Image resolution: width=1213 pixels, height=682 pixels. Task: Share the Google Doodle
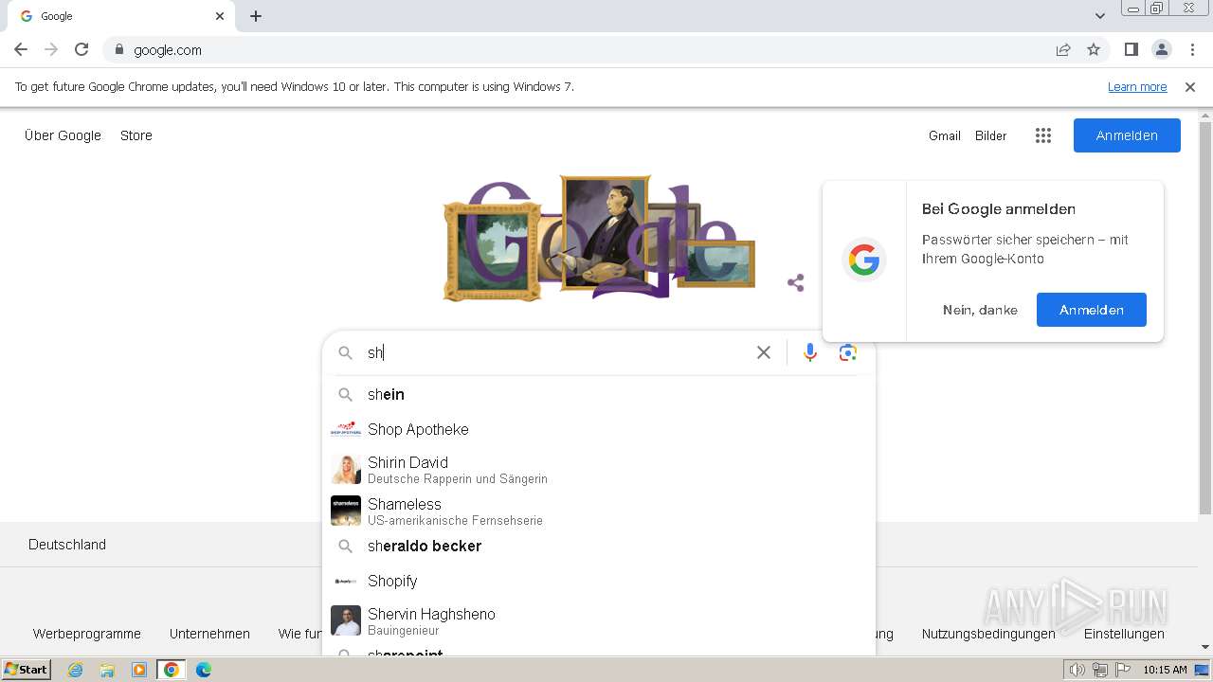[x=796, y=282]
